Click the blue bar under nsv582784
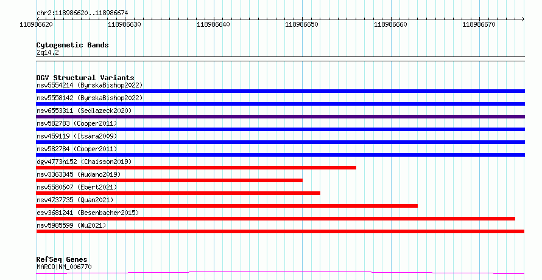Image resolution: width=542 pixels, height=280 pixels. 280,155
